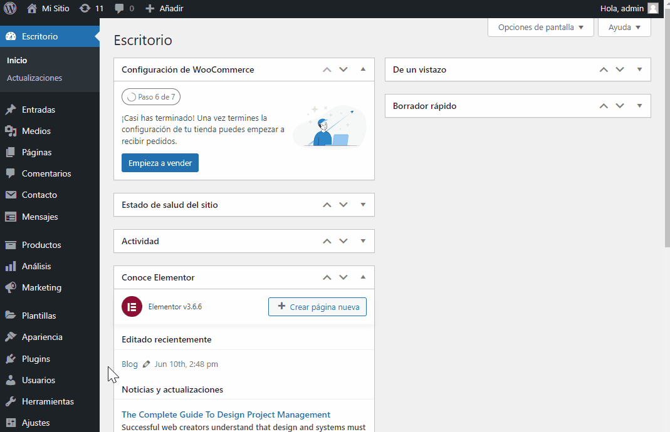Open the Entradas menu
Viewport: 670px width, 432px height.
[x=50, y=110]
